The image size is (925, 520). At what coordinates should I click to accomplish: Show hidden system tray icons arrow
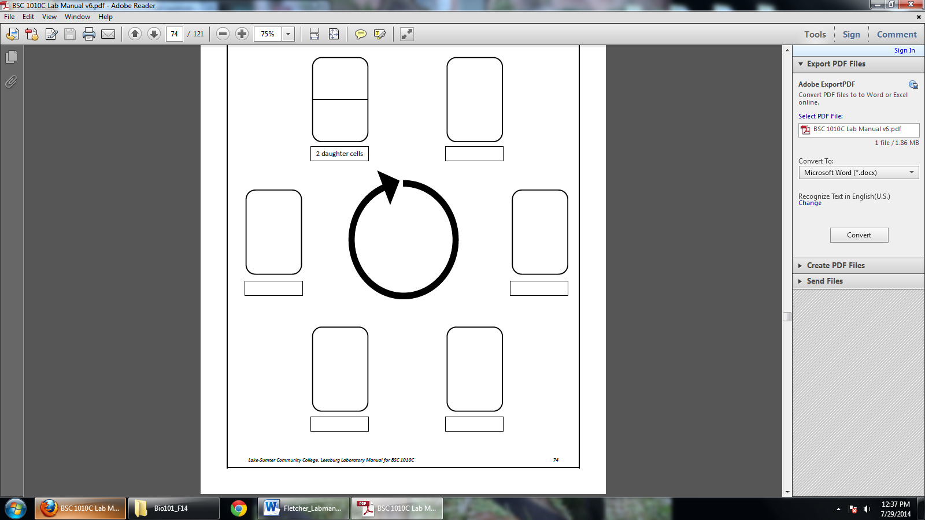coord(838,509)
